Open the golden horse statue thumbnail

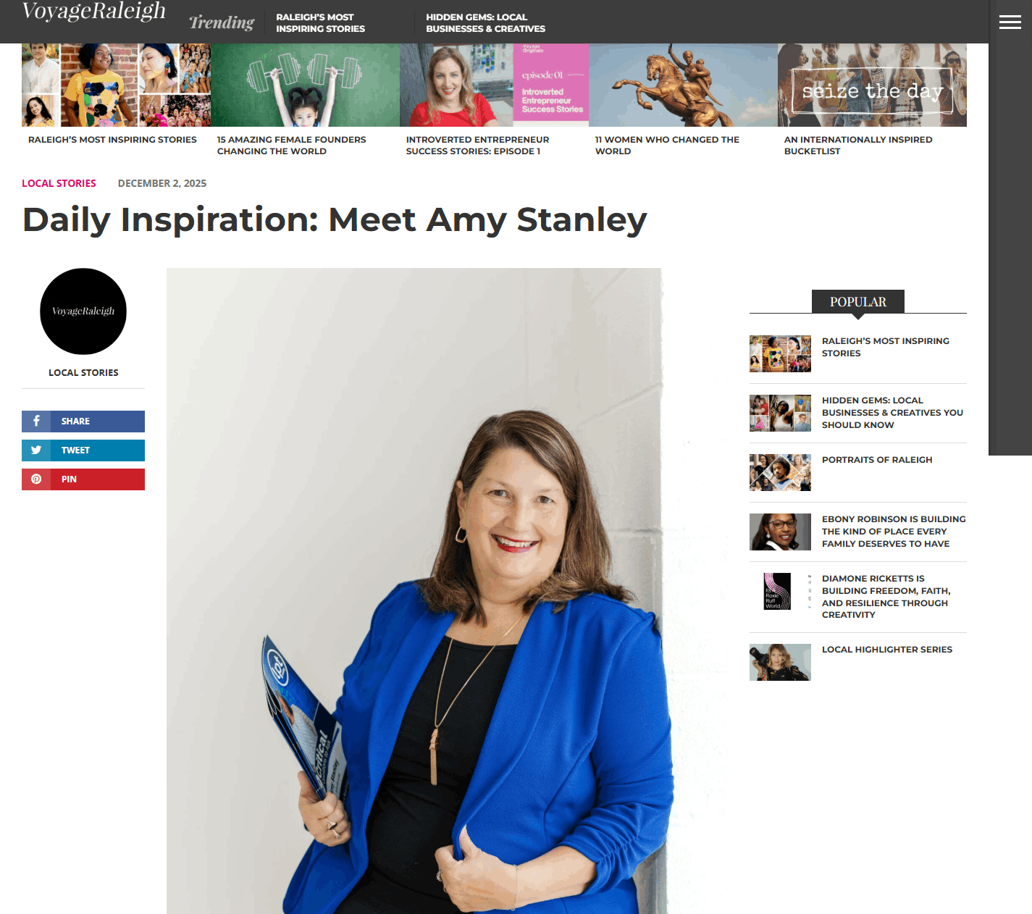(683, 85)
